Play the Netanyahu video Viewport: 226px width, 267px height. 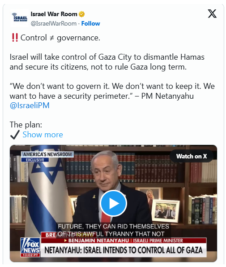(x=113, y=203)
